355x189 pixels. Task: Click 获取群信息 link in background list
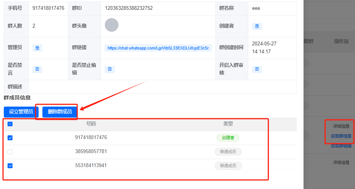tap(341, 136)
